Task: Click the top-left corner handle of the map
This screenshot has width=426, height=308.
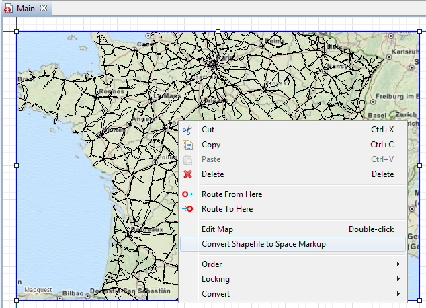Action: [x=17, y=31]
